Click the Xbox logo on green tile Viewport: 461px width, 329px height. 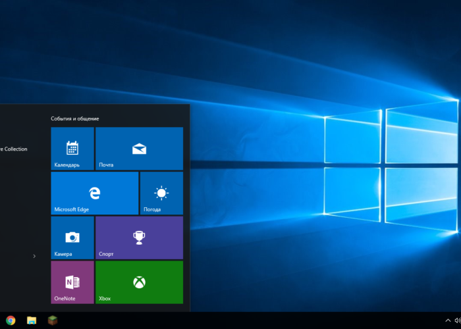(139, 282)
